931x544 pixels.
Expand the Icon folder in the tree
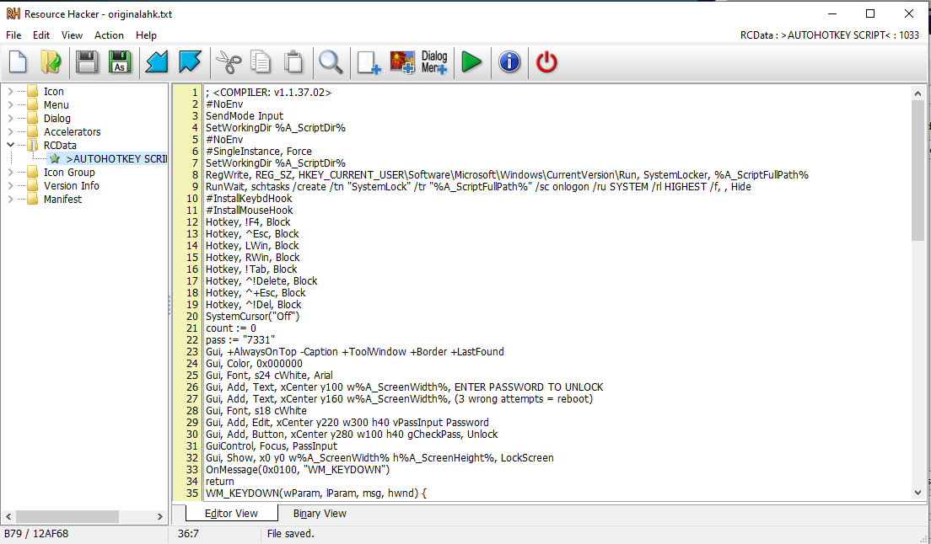[10, 91]
